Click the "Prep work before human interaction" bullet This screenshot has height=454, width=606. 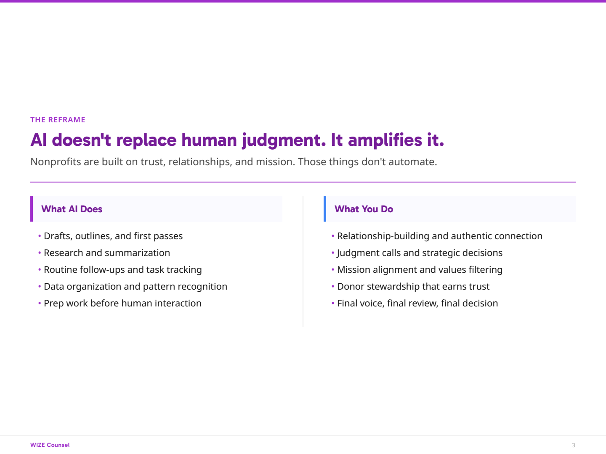coord(122,304)
